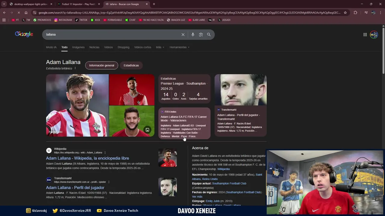Switch to the Modo IA tab
The width and height of the screenshot is (385, 216).
click(x=51, y=47)
